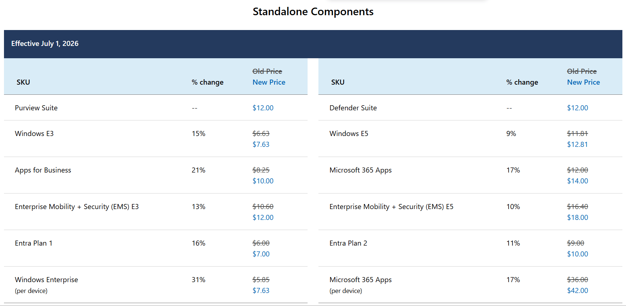Click the $10.60 old price
Image resolution: width=626 pixels, height=306 pixels.
pos(263,207)
